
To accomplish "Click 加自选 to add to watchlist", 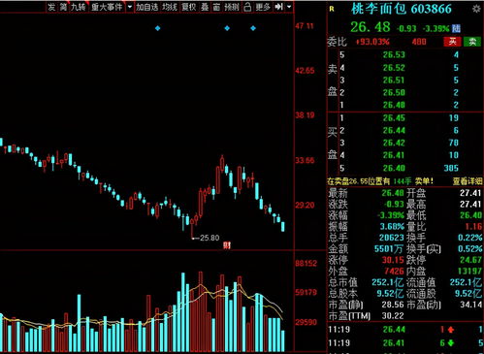I will pos(147,7).
